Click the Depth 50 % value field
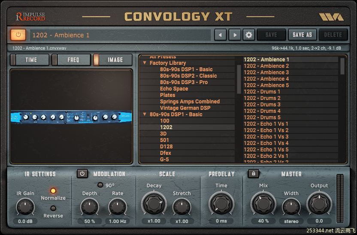Viewport: 357px width, 235px height. coord(90,221)
